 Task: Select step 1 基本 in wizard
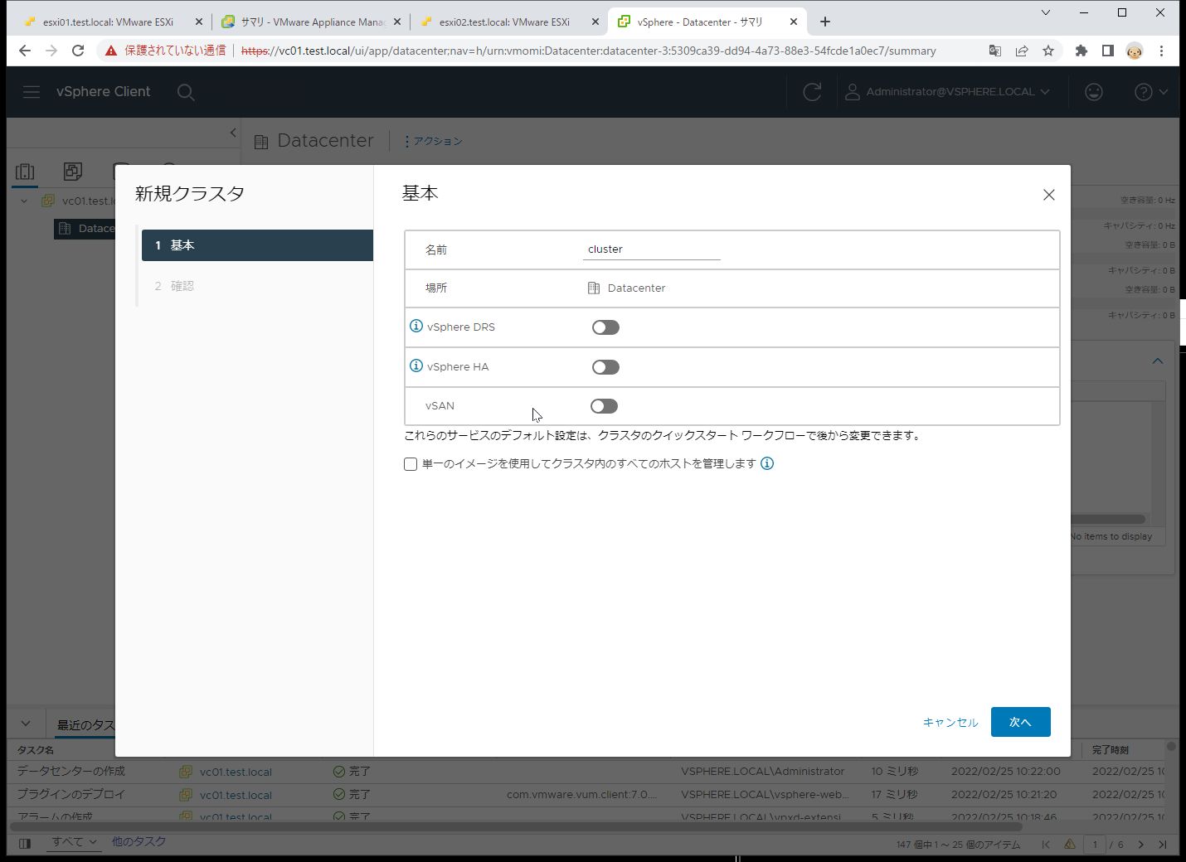(257, 245)
